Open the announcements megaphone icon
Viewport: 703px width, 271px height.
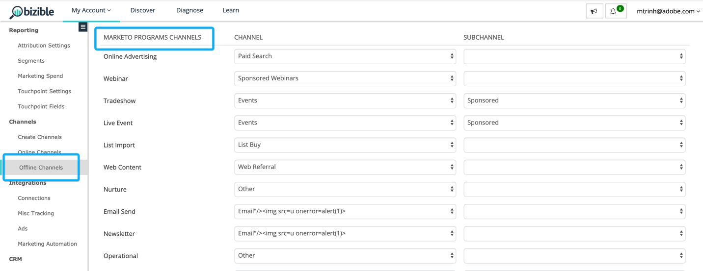[594, 11]
